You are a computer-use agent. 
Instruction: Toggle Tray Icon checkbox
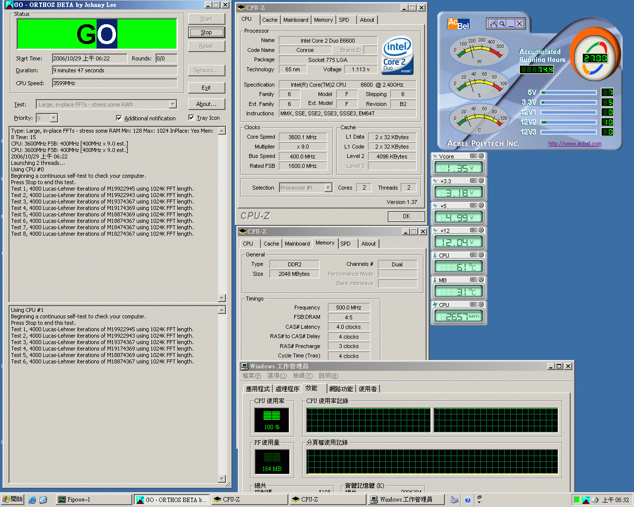191,117
